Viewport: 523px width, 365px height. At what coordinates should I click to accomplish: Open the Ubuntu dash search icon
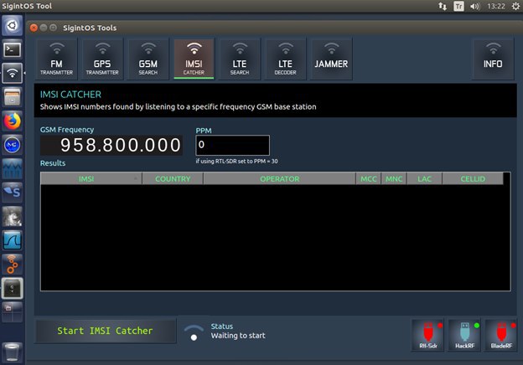click(x=13, y=26)
